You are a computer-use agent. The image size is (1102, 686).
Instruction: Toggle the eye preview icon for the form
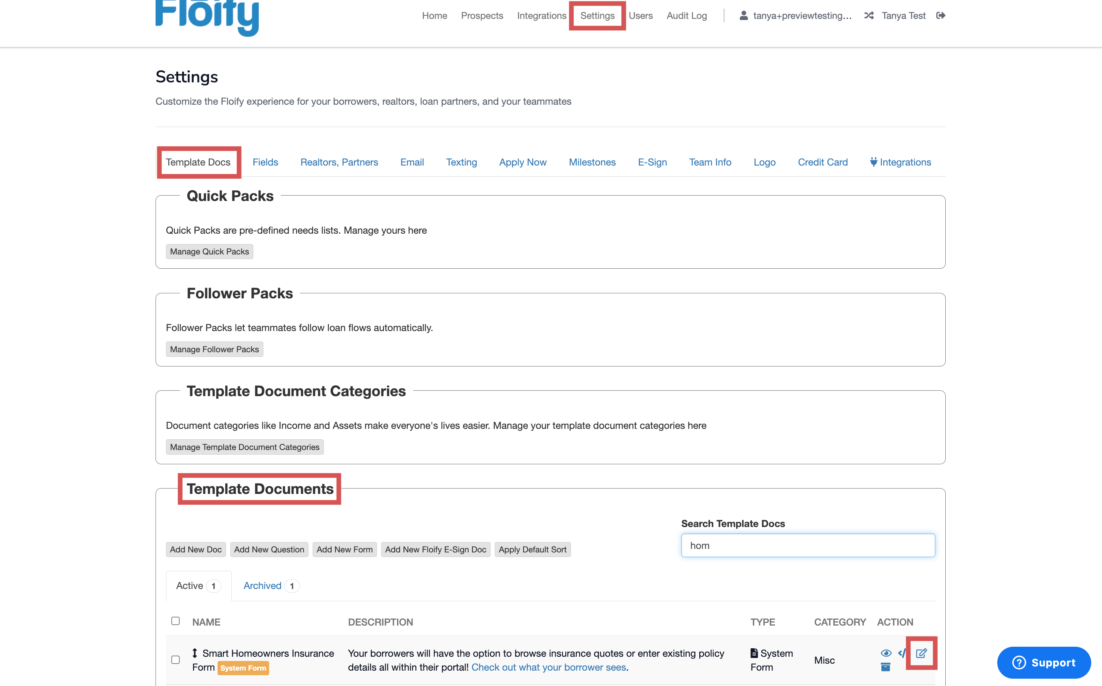[886, 653]
